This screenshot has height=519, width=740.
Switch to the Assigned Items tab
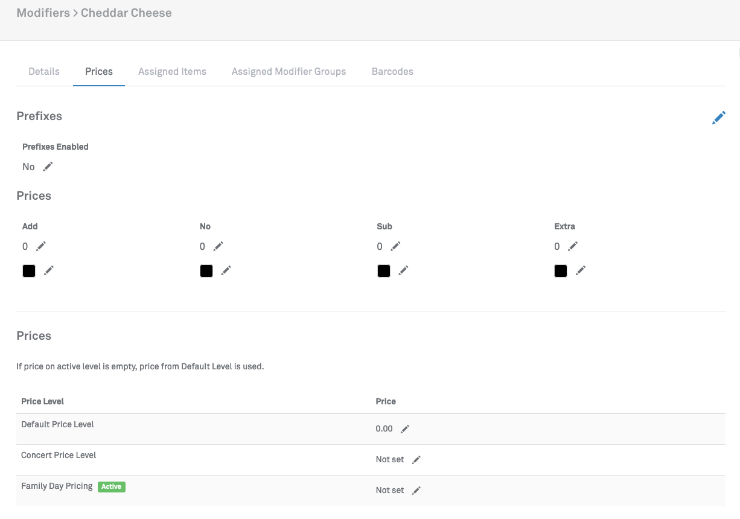point(172,71)
